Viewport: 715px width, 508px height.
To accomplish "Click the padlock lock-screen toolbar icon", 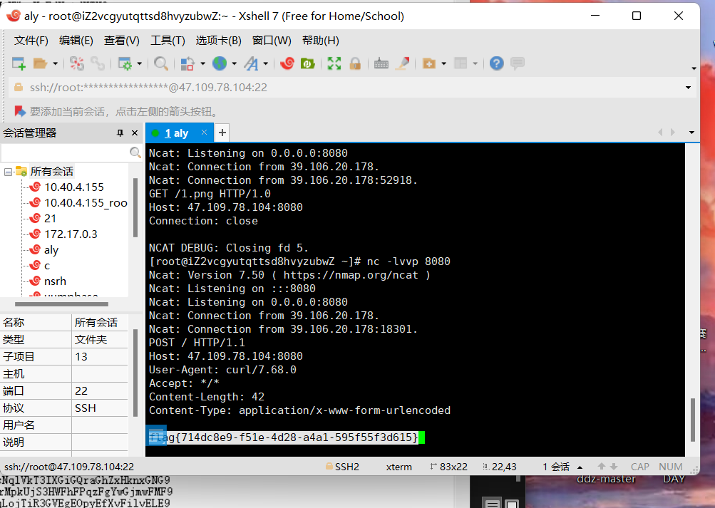I will click(354, 64).
